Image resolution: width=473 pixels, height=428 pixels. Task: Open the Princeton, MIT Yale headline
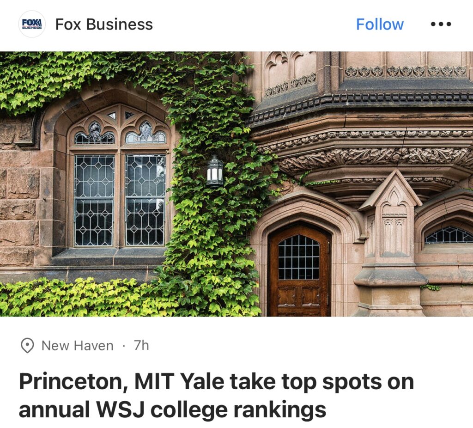216,395
